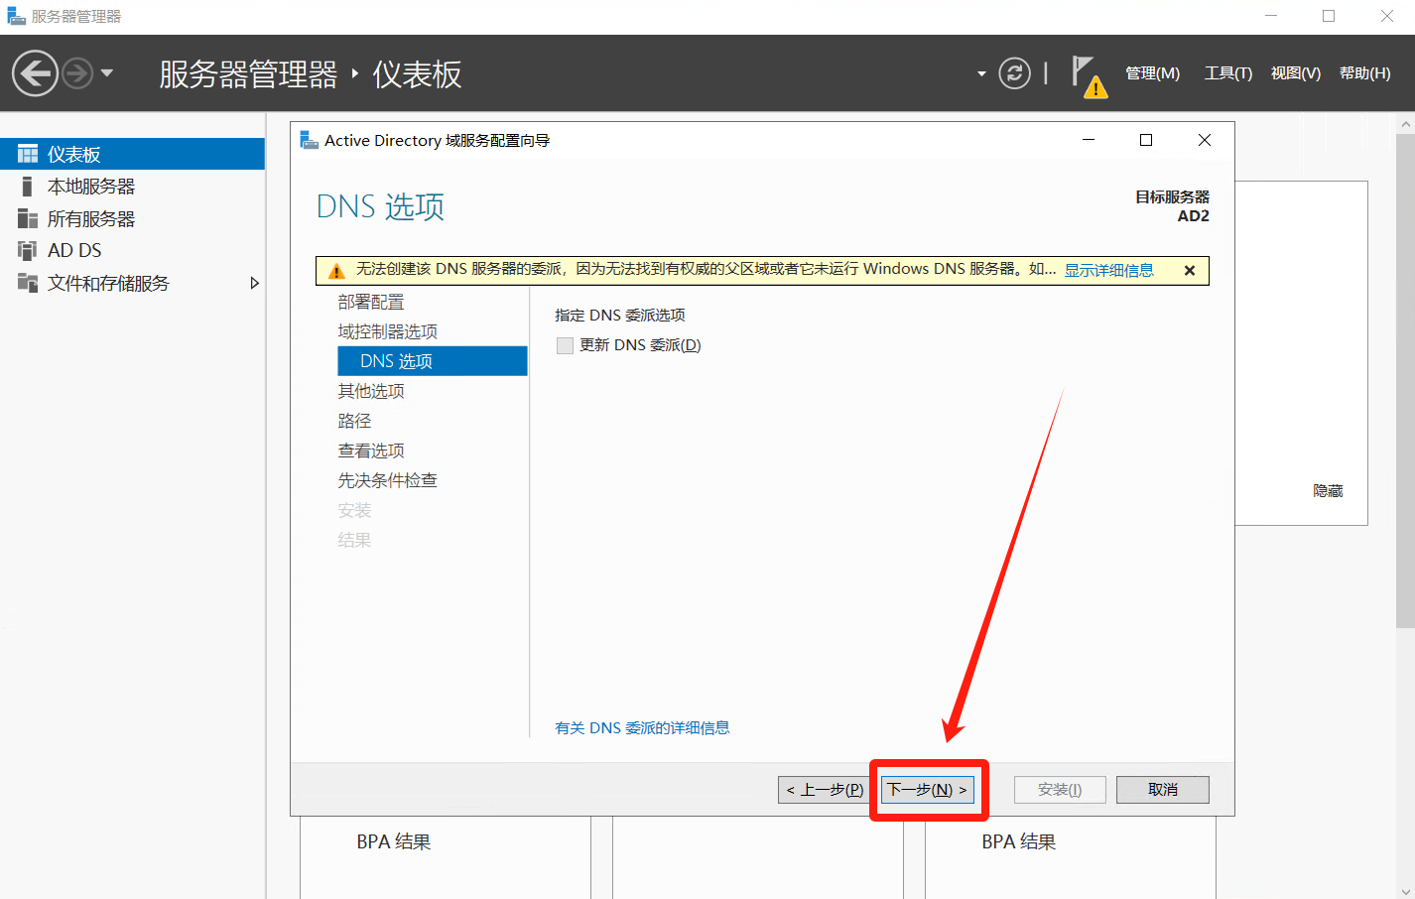The image size is (1415, 899).
Task: Open the 工具(T) menu
Action: 1227,73
